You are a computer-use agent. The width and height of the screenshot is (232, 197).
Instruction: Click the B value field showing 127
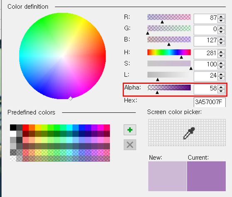click(206, 41)
